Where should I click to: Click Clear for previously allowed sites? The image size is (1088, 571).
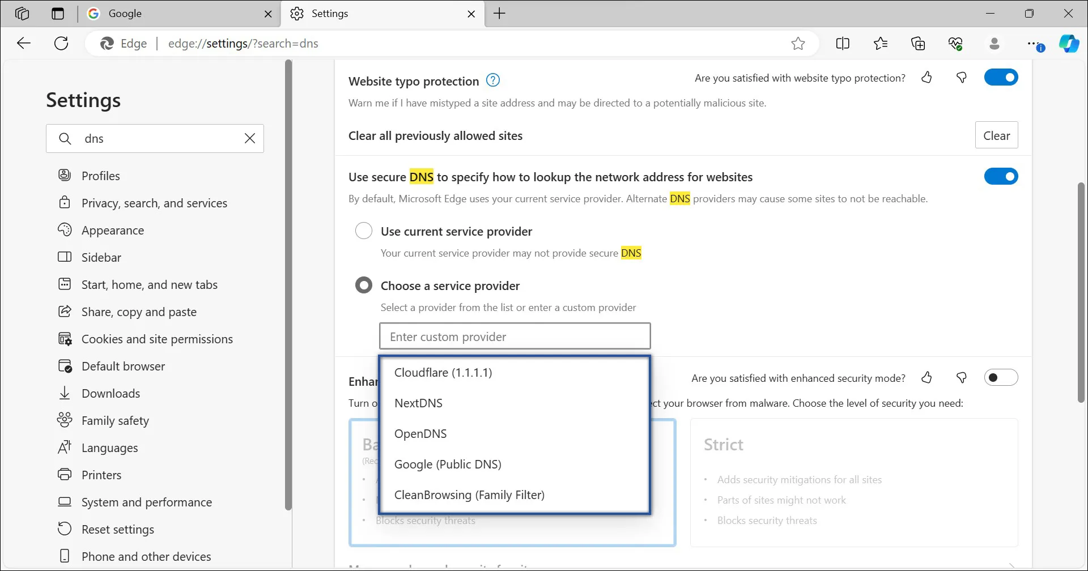tap(996, 135)
